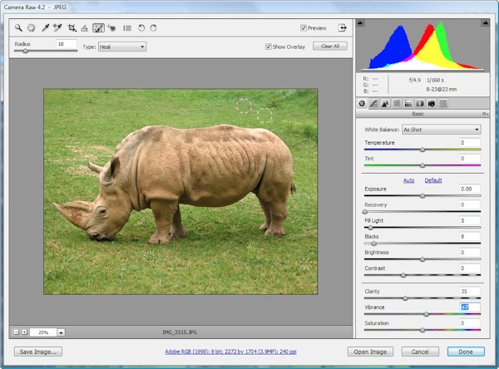This screenshot has height=369, width=499.
Task: Zoom in with the plus button
Action: [x=24, y=332]
